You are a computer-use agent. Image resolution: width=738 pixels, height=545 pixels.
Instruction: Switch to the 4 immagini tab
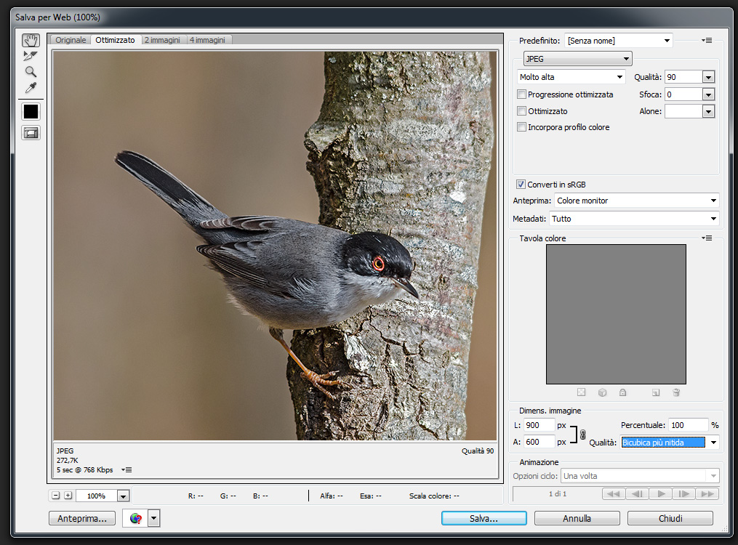(x=207, y=40)
